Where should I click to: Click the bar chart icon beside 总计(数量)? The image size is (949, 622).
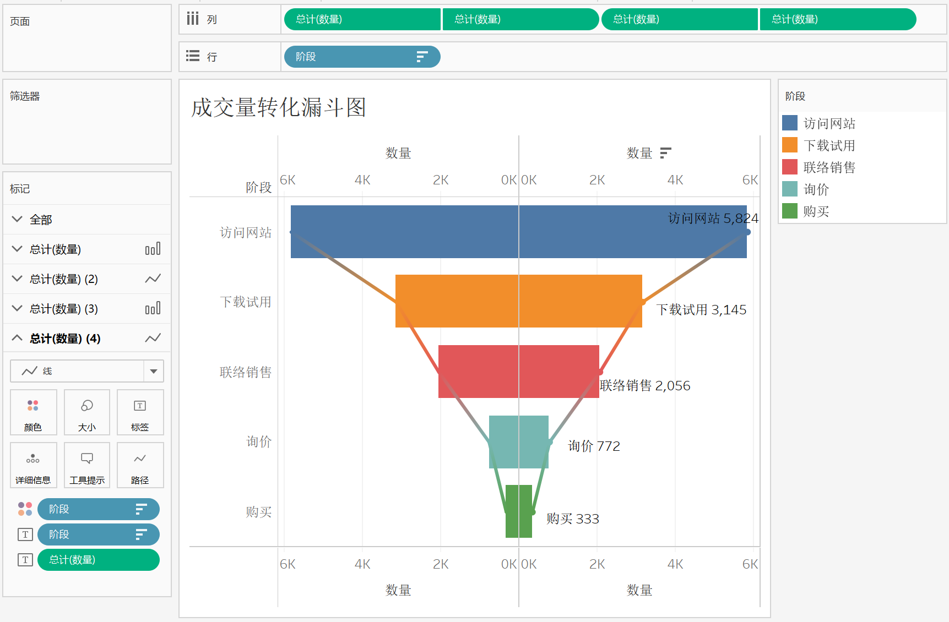coord(153,249)
